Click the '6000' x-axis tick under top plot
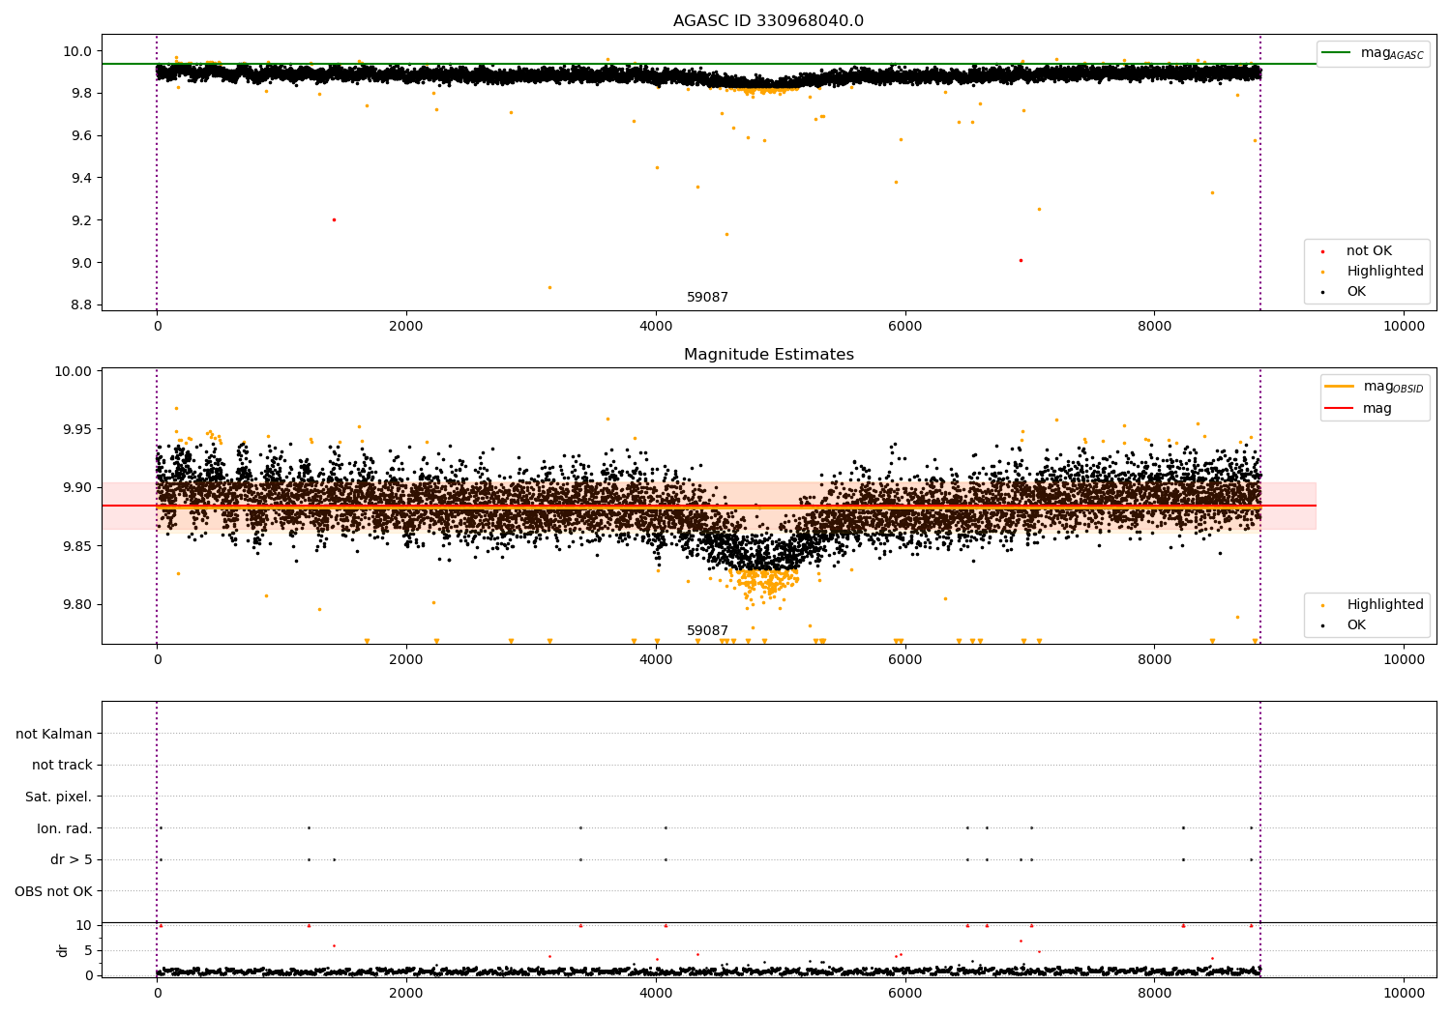Viewport: 1451px width, 1015px height. [x=905, y=327]
